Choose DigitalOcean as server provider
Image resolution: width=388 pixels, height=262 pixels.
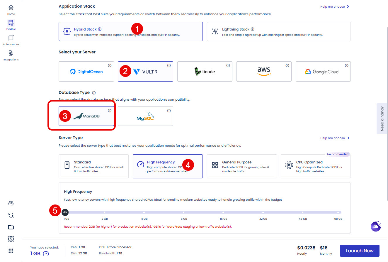[x=86, y=71]
